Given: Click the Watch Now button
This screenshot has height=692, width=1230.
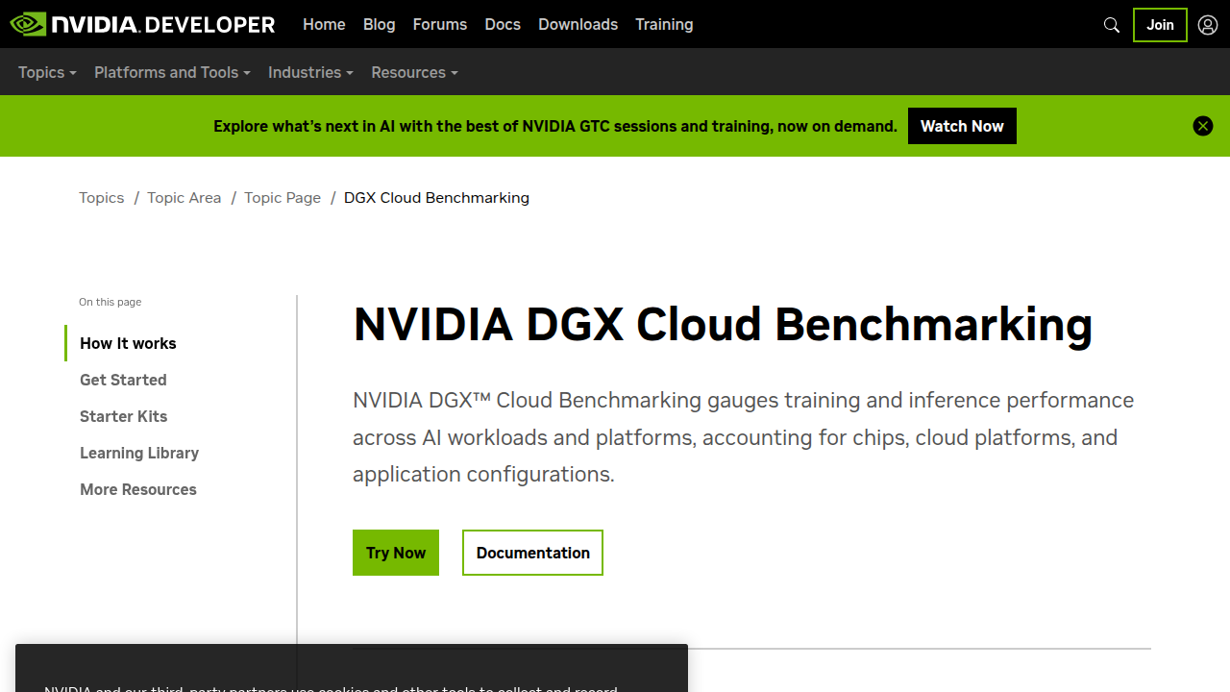Looking at the screenshot, I should (962, 126).
